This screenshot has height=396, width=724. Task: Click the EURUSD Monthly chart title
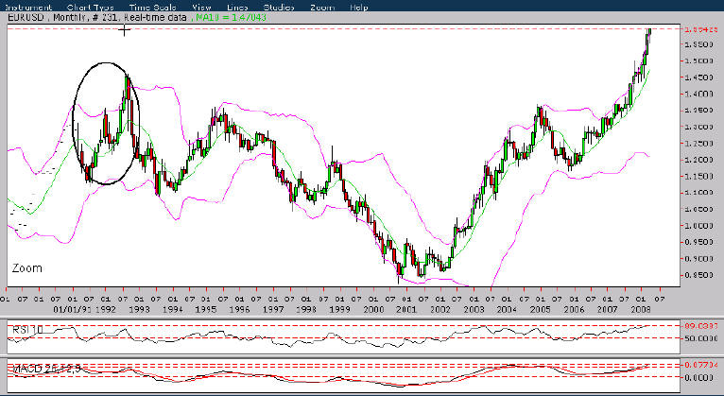(97, 18)
